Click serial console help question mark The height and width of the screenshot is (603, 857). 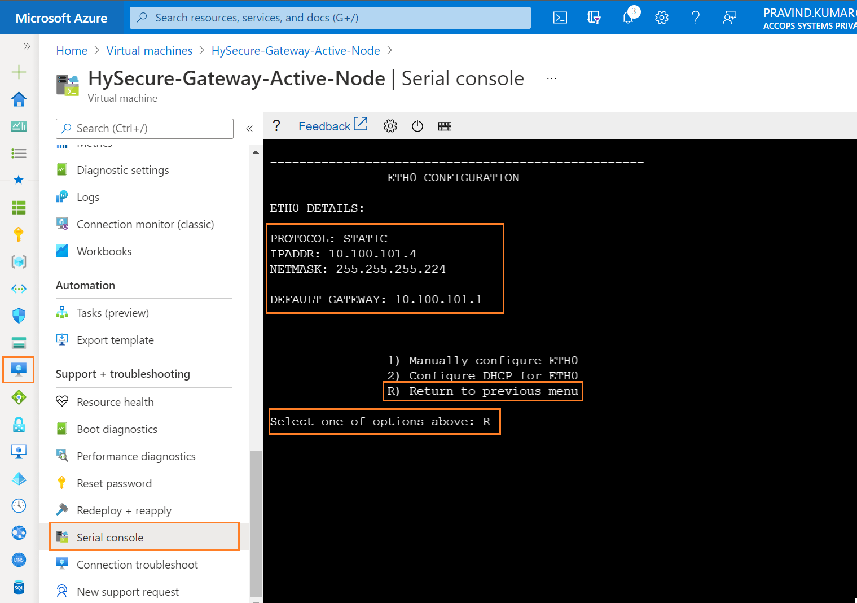[276, 125]
